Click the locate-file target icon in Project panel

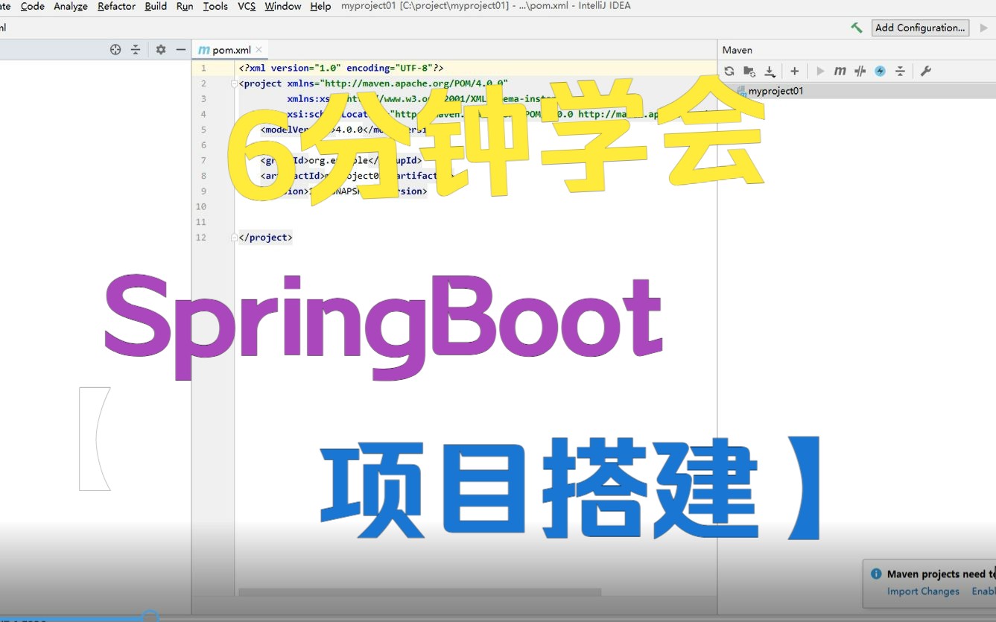[x=115, y=50]
